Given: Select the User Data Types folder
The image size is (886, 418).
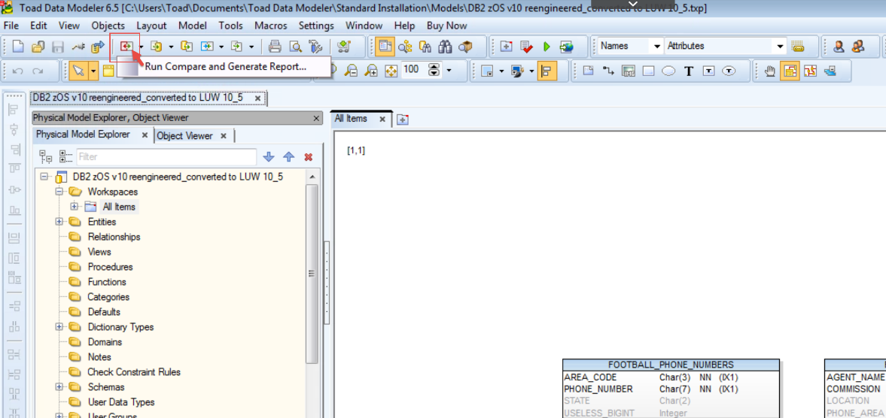Looking at the screenshot, I should pos(121,402).
